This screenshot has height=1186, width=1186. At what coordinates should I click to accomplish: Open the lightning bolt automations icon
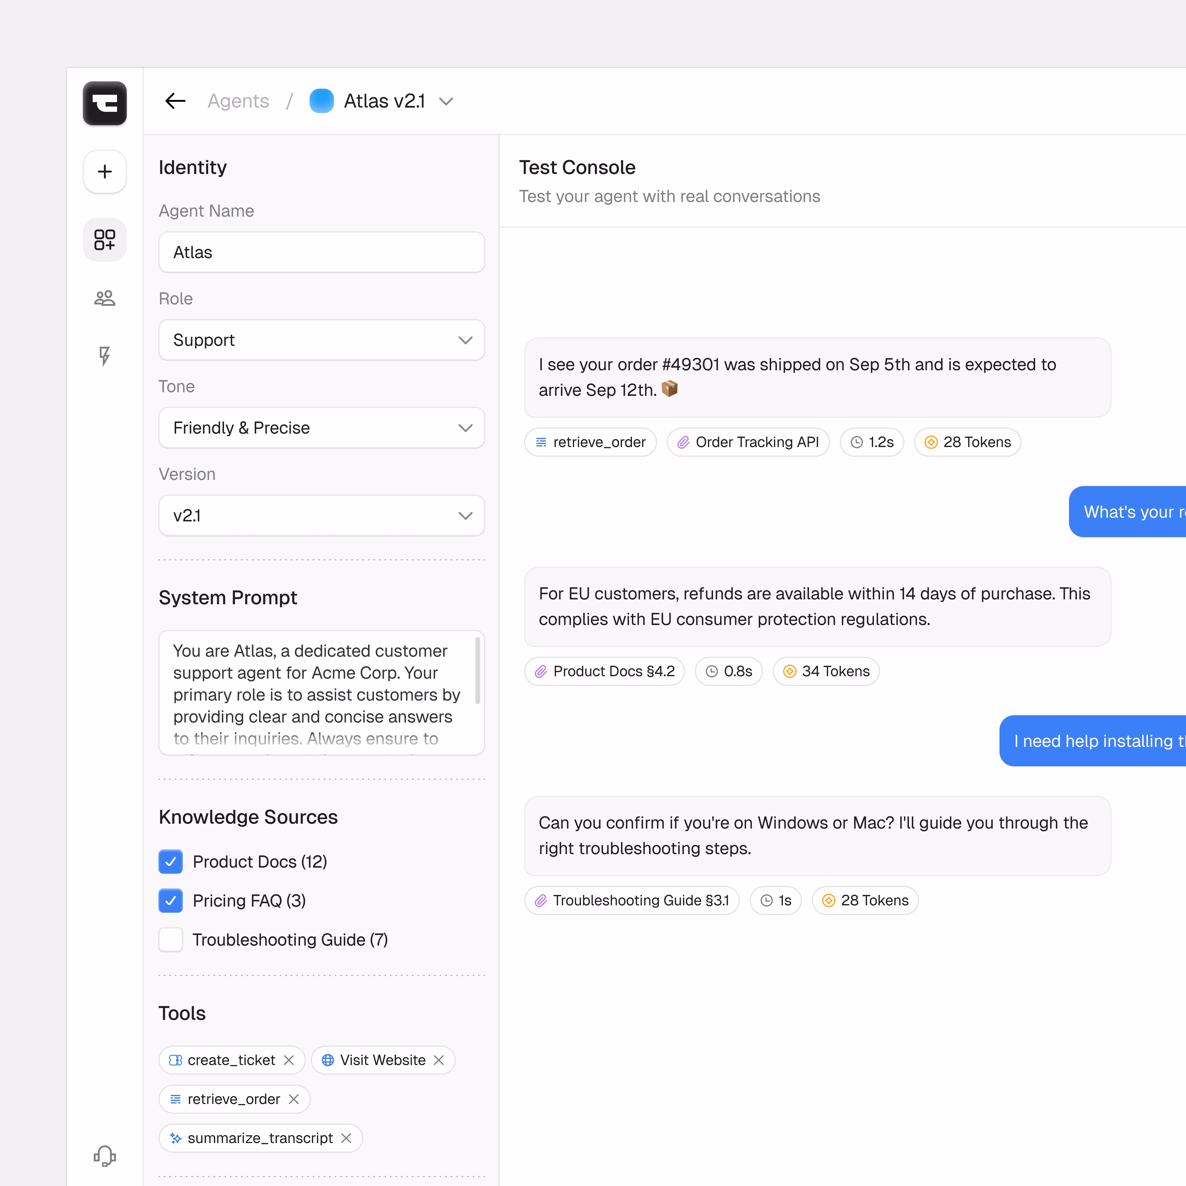[104, 356]
